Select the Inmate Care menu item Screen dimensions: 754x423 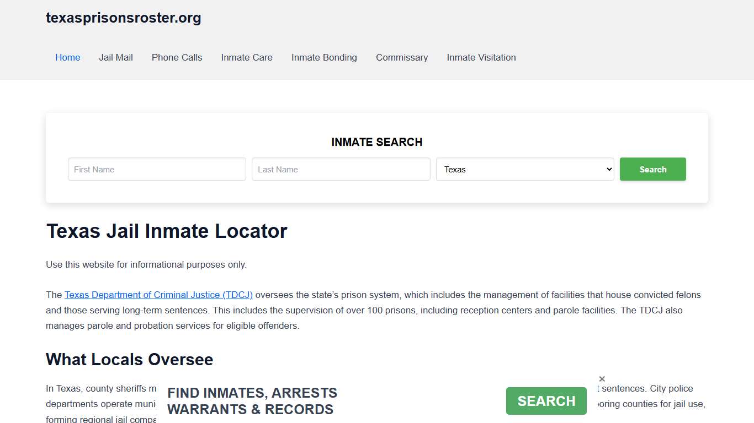pyautogui.click(x=246, y=57)
